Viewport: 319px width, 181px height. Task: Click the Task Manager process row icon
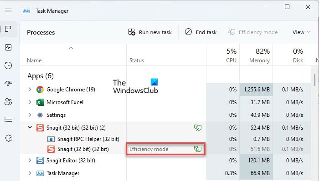(x=40, y=173)
